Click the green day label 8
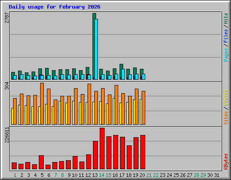 coord(62,175)
